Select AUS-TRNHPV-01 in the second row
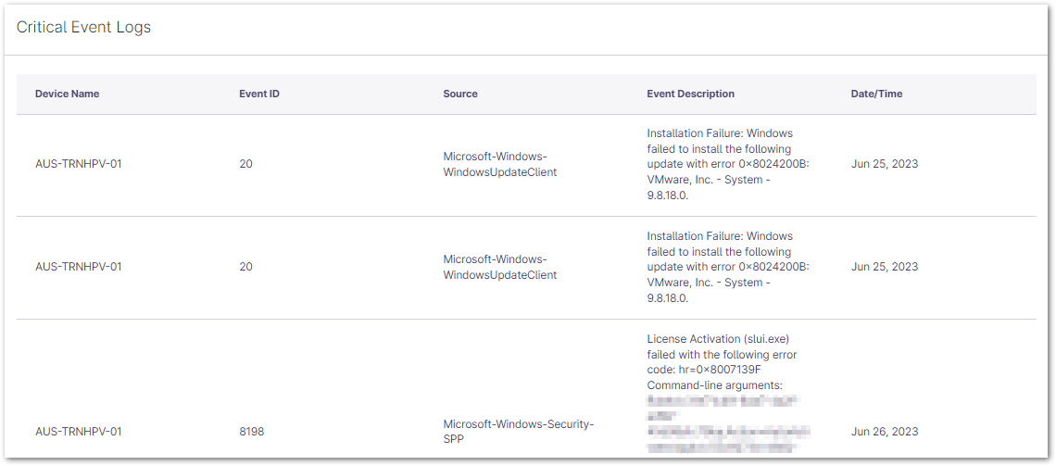The width and height of the screenshot is (1056, 466). tap(79, 267)
